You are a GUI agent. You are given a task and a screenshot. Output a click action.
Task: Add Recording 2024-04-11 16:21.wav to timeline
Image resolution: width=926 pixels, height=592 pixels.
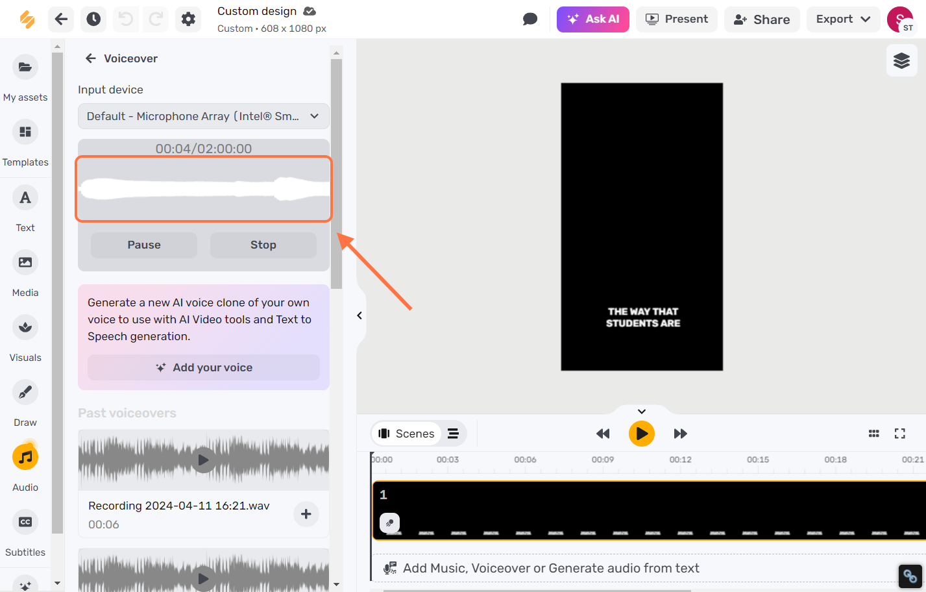[306, 514]
